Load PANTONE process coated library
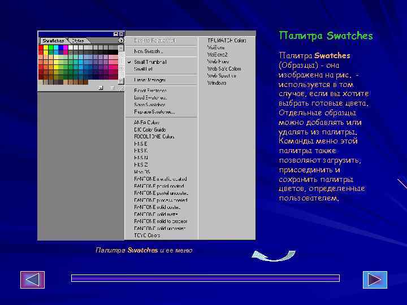407x305 pixels. pyautogui.click(x=161, y=200)
